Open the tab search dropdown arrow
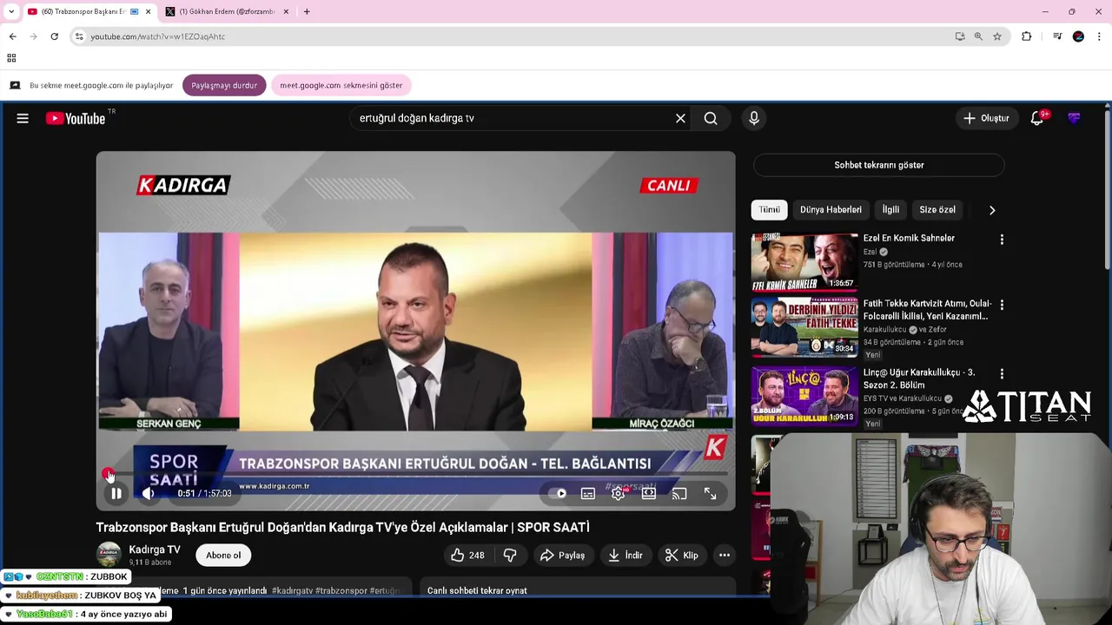Screen dimensions: 1112x625 coord(11,11)
